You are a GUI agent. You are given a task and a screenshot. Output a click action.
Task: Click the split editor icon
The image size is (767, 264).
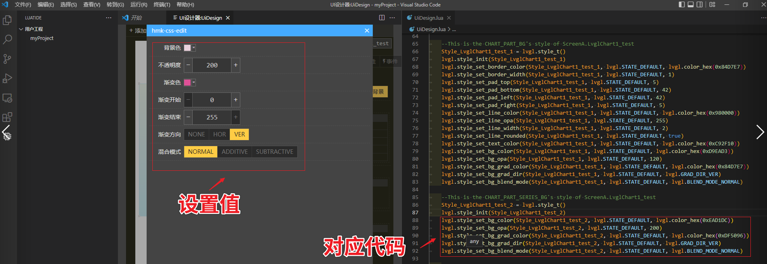(382, 18)
